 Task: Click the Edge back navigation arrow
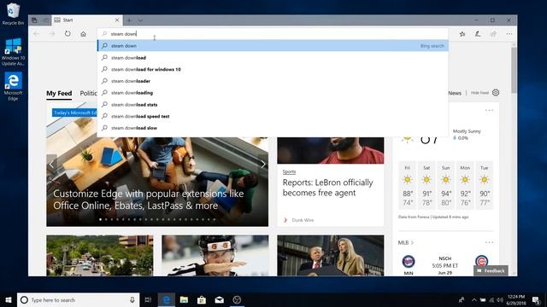point(36,34)
